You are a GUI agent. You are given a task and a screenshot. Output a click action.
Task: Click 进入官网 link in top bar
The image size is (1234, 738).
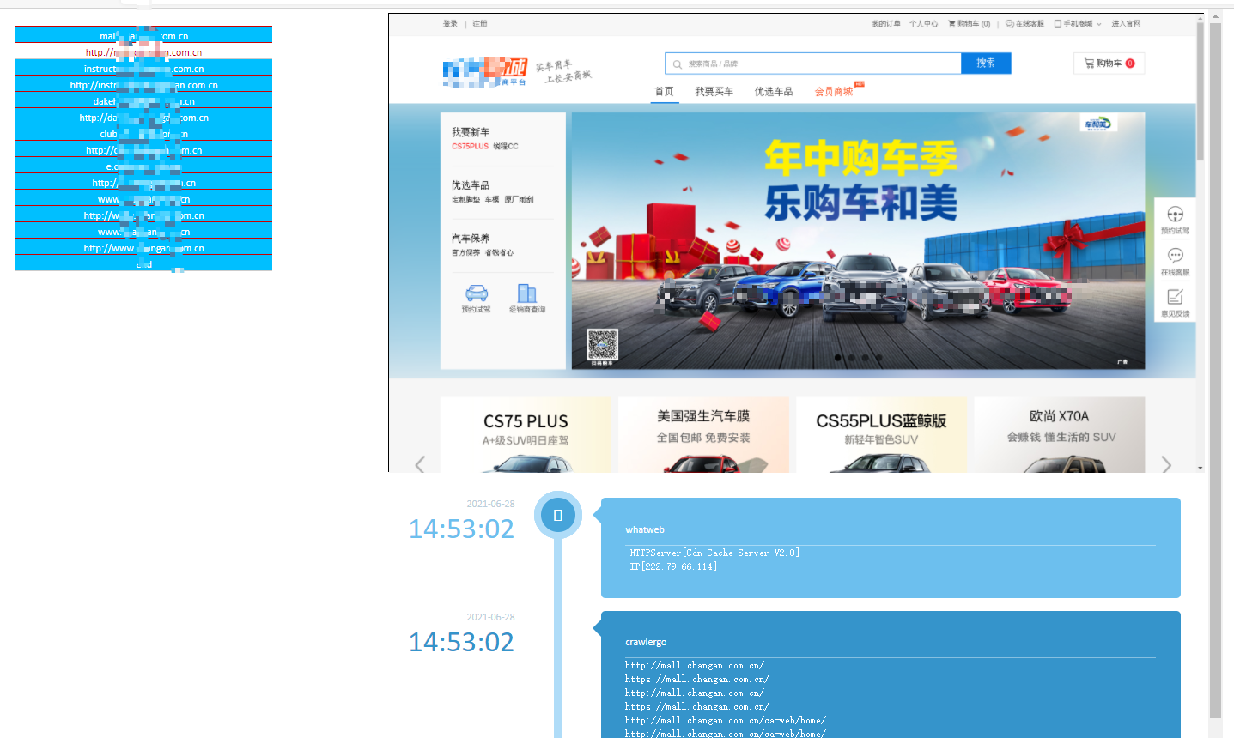click(1127, 24)
